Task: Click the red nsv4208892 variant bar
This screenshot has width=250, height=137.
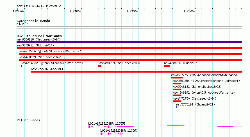Action: point(177,95)
